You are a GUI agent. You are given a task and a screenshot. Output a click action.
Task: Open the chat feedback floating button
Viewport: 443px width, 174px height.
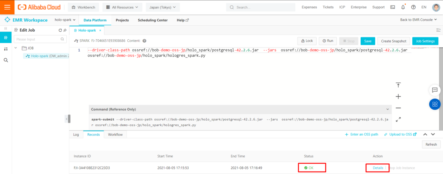[x=435, y=90]
